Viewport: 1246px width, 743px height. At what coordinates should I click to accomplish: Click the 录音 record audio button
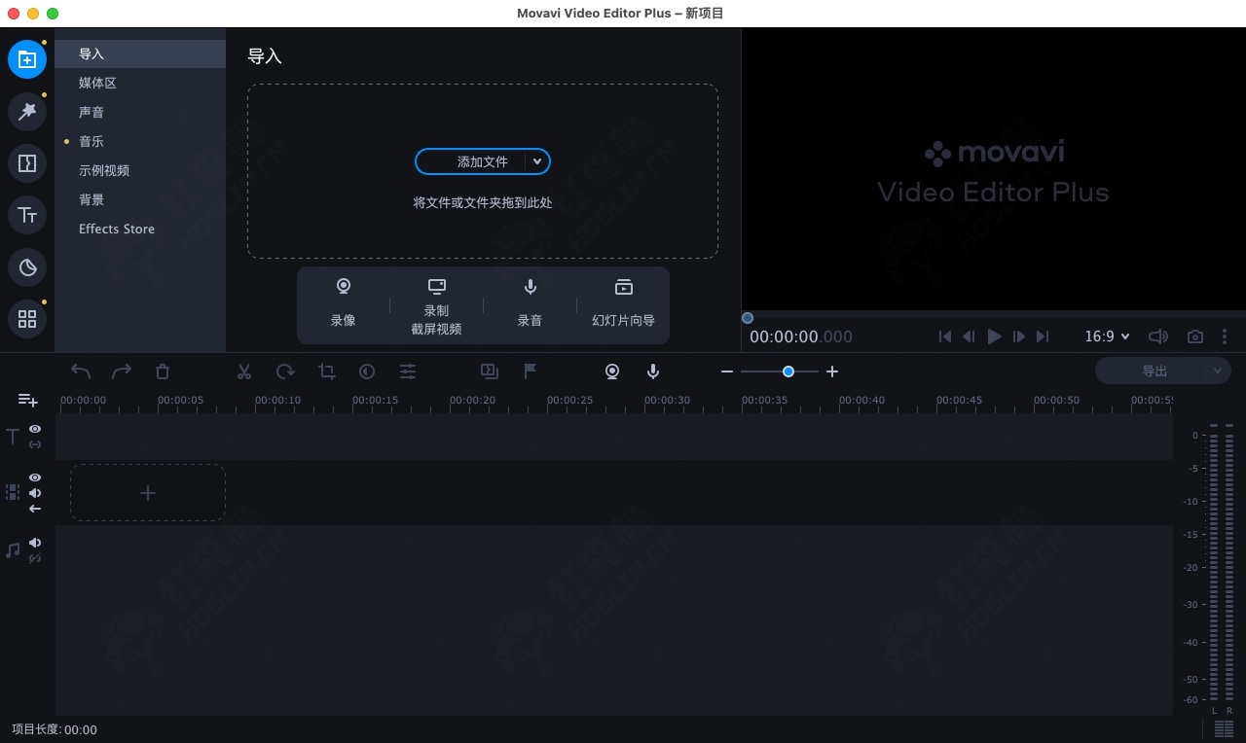click(530, 304)
